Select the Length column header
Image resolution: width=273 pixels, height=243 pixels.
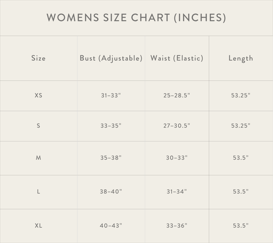click(x=241, y=59)
